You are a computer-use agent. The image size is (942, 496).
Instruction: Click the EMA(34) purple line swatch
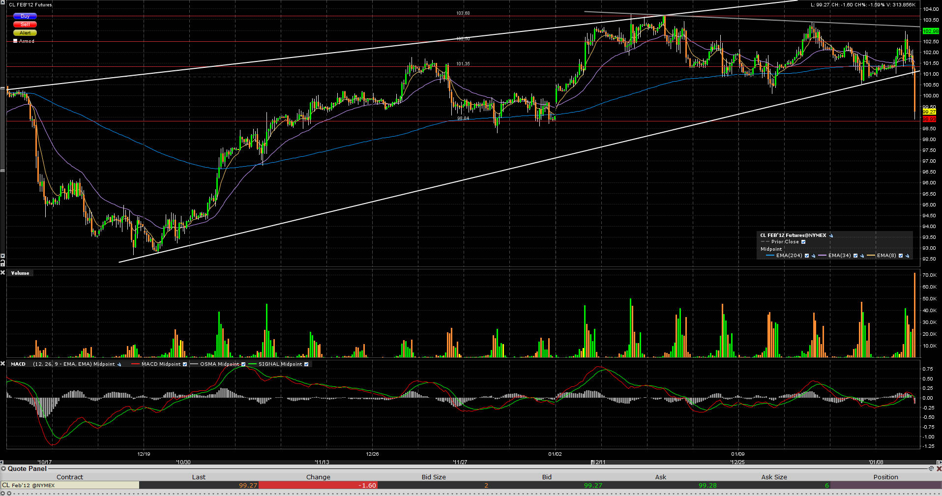(822, 256)
